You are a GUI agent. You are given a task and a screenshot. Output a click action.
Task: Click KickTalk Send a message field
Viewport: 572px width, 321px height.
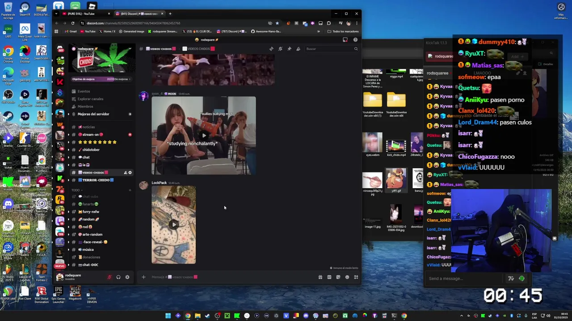point(465,279)
